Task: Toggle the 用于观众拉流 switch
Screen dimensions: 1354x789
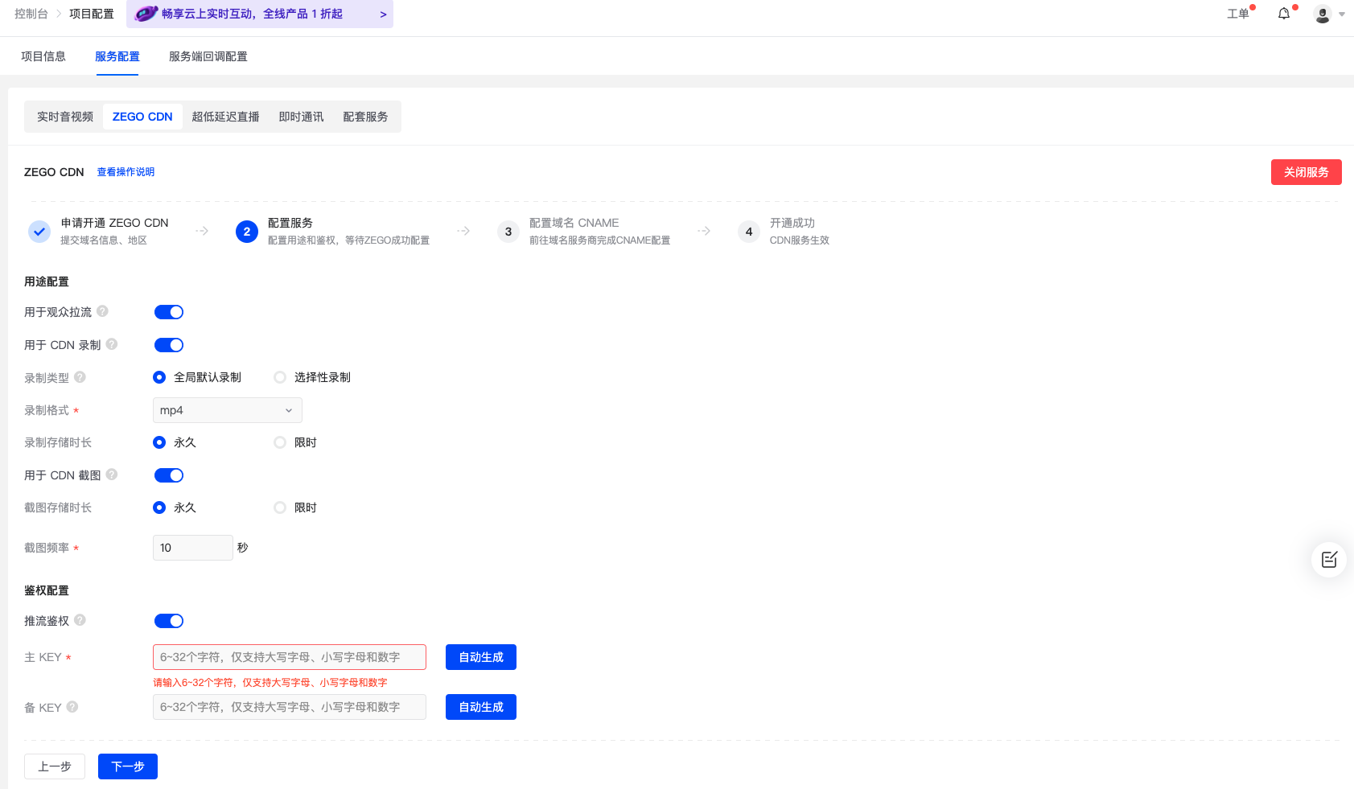Action: coord(169,312)
